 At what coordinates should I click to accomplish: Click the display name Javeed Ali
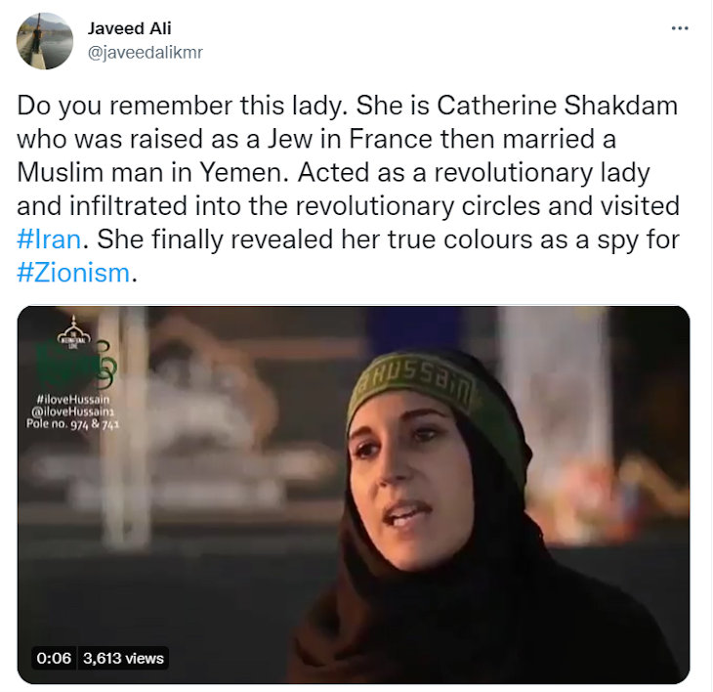[129, 28]
